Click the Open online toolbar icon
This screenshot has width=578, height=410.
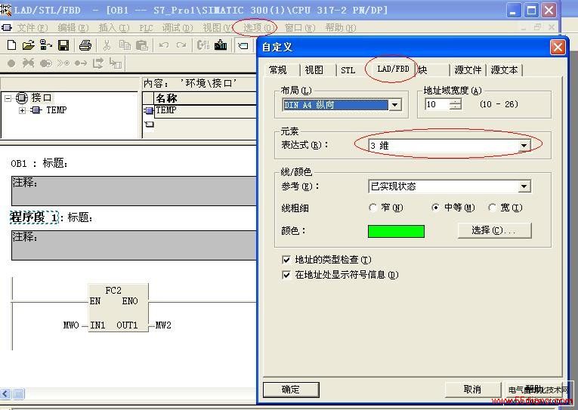[45, 45]
